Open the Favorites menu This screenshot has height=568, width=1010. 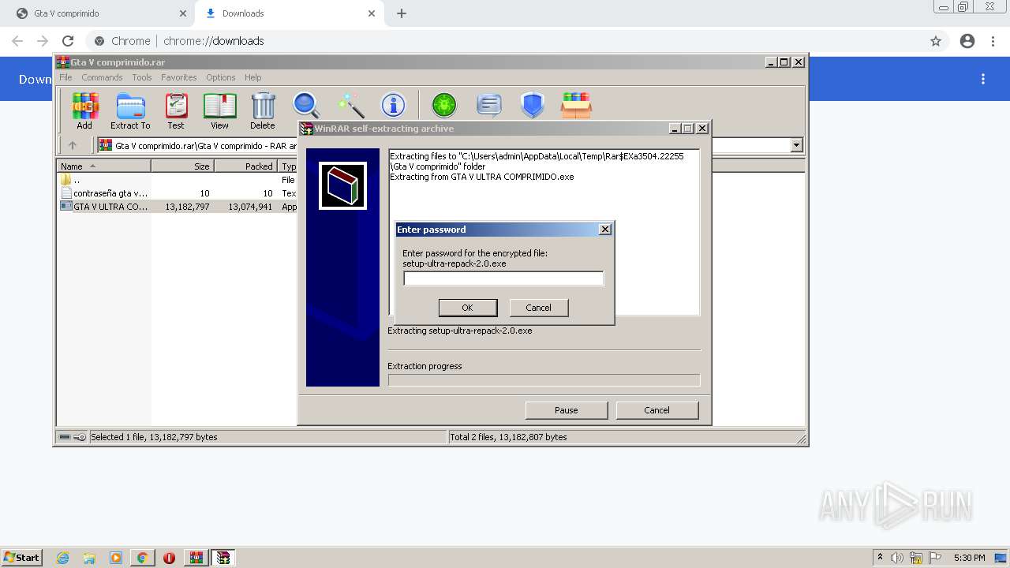click(x=179, y=77)
